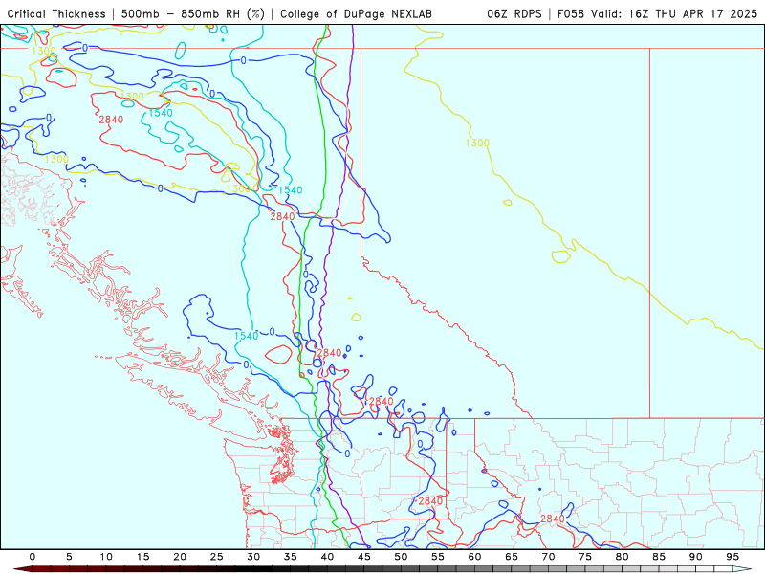
Task: Select the 90 value on the legend
Action: (x=696, y=557)
